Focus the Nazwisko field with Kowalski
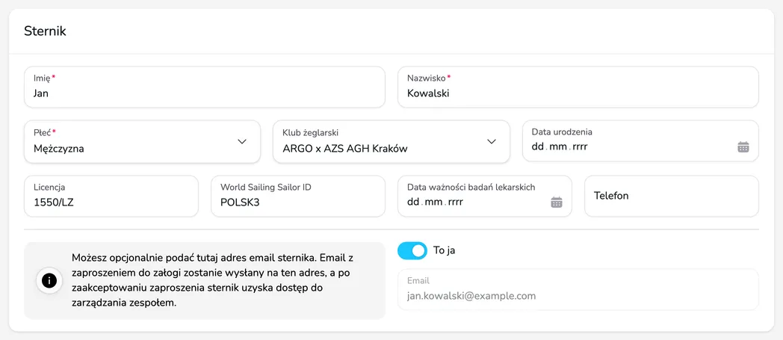 click(x=578, y=87)
